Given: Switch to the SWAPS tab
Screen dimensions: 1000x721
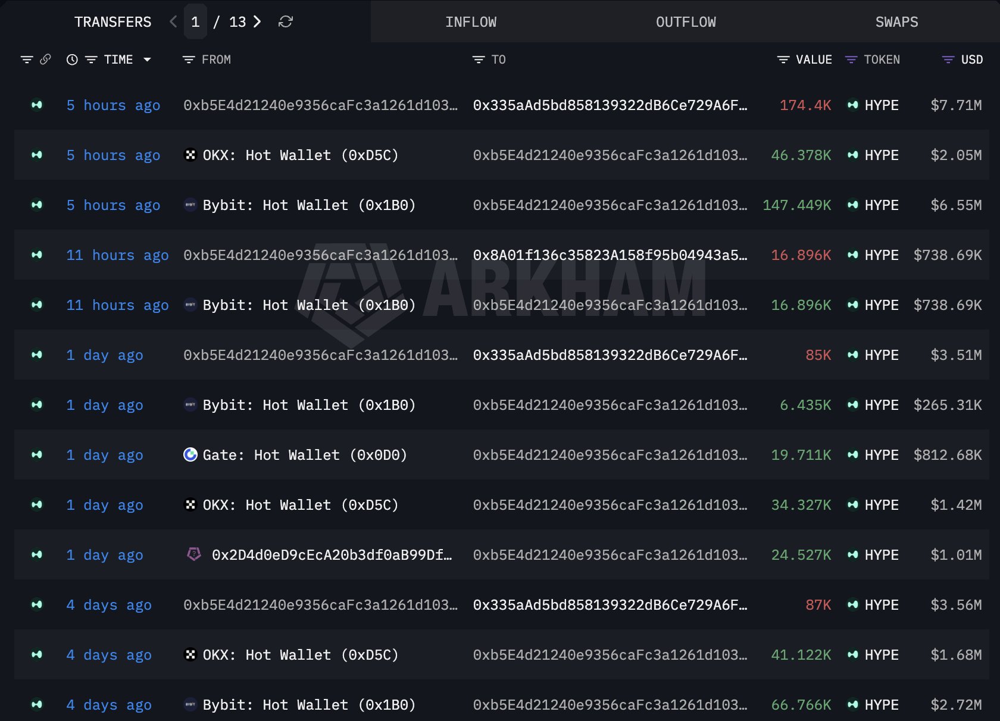Looking at the screenshot, I should click(896, 22).
